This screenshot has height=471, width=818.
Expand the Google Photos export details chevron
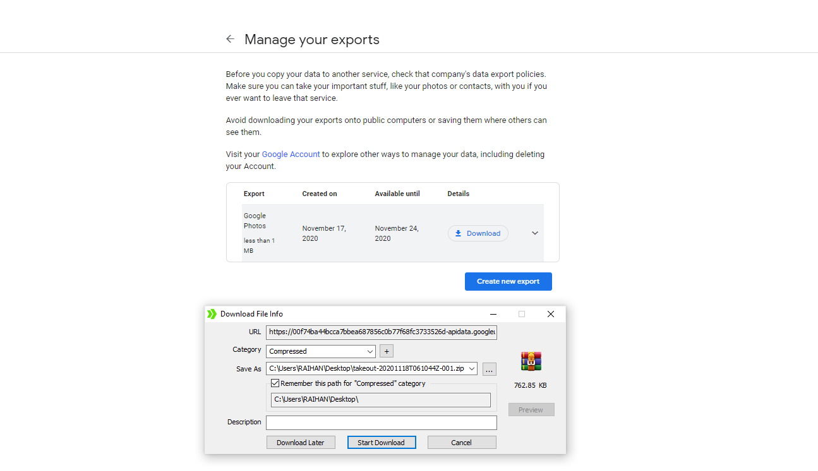pyautogui.click(x=535, y=233)
